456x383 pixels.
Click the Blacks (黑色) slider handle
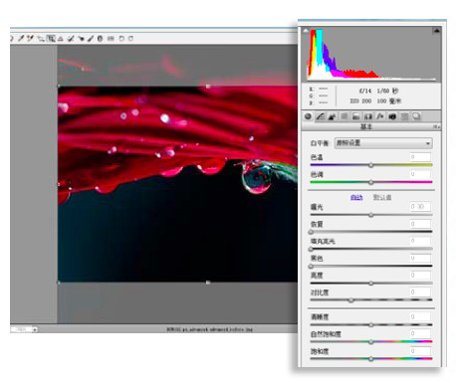point(311,267)
